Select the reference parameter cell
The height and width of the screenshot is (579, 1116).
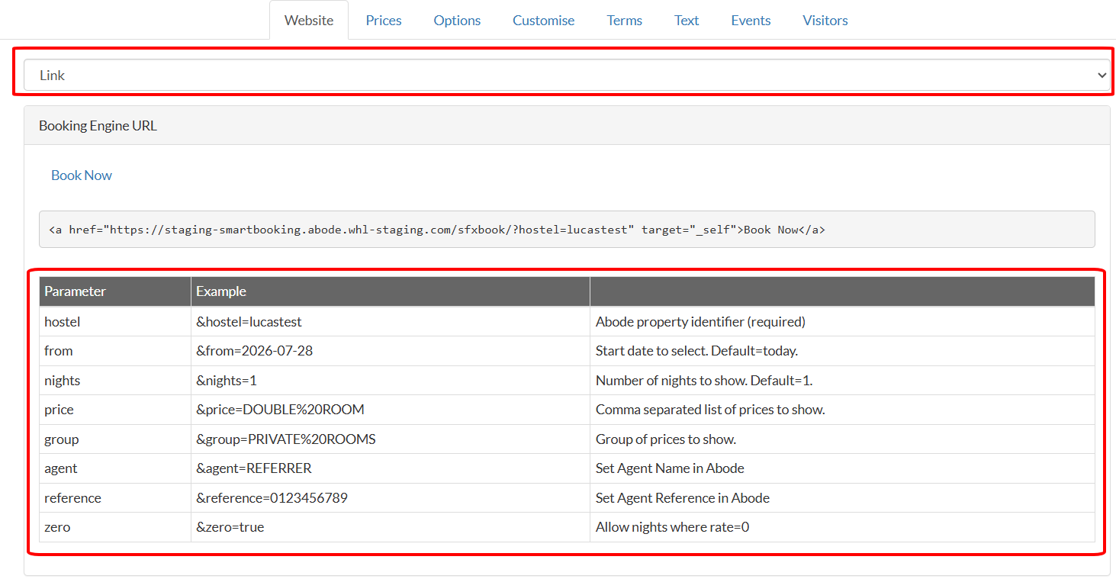[115, 498]
